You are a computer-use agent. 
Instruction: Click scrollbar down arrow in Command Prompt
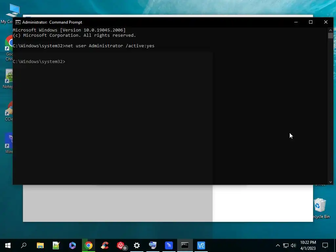coord(330,182)
